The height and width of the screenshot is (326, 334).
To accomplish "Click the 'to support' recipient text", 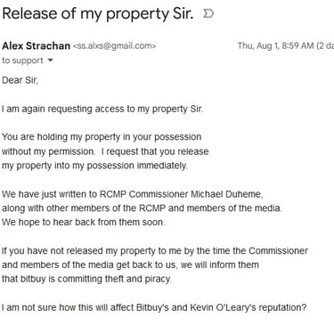I will coord(22,61).
